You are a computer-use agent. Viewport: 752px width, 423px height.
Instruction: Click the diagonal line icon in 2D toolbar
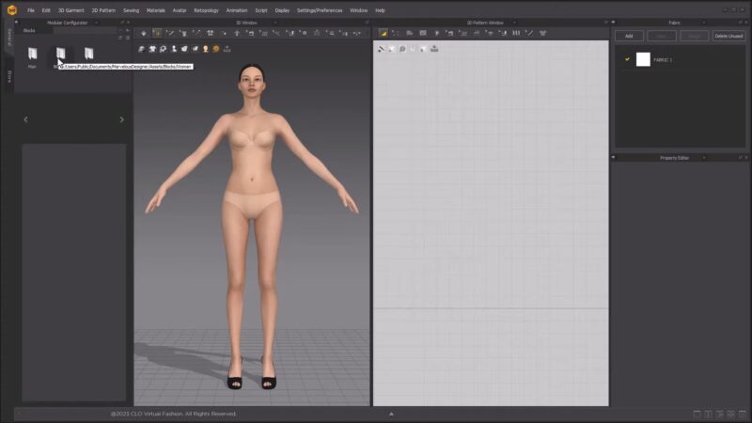click(529, 33)
